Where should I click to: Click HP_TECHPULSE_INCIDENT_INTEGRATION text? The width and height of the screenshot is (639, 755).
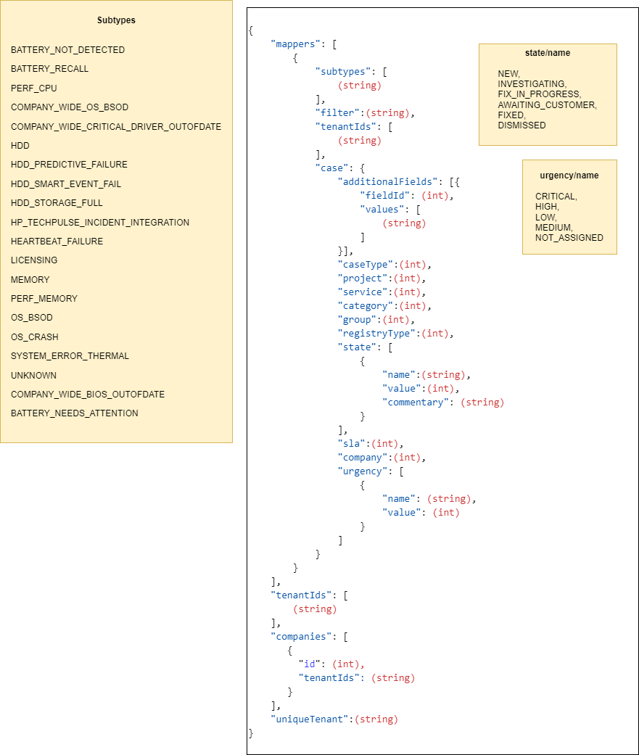click(x=100, y=223)
